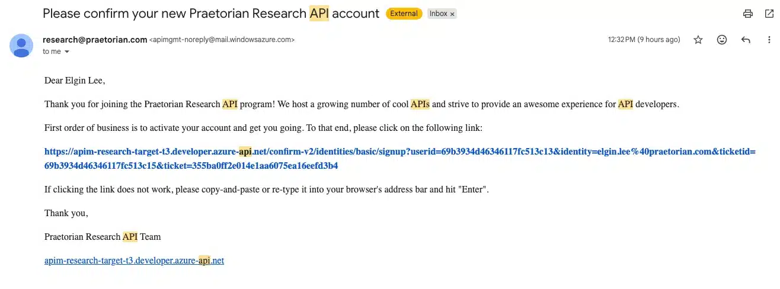Print this email using the printer icon
This screenshot has height=289, width=780.
[x=748, y=14]
